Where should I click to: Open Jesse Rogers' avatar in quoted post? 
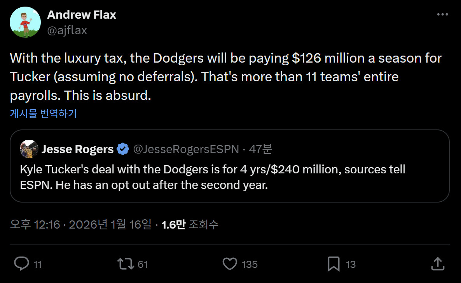point(29,149)
